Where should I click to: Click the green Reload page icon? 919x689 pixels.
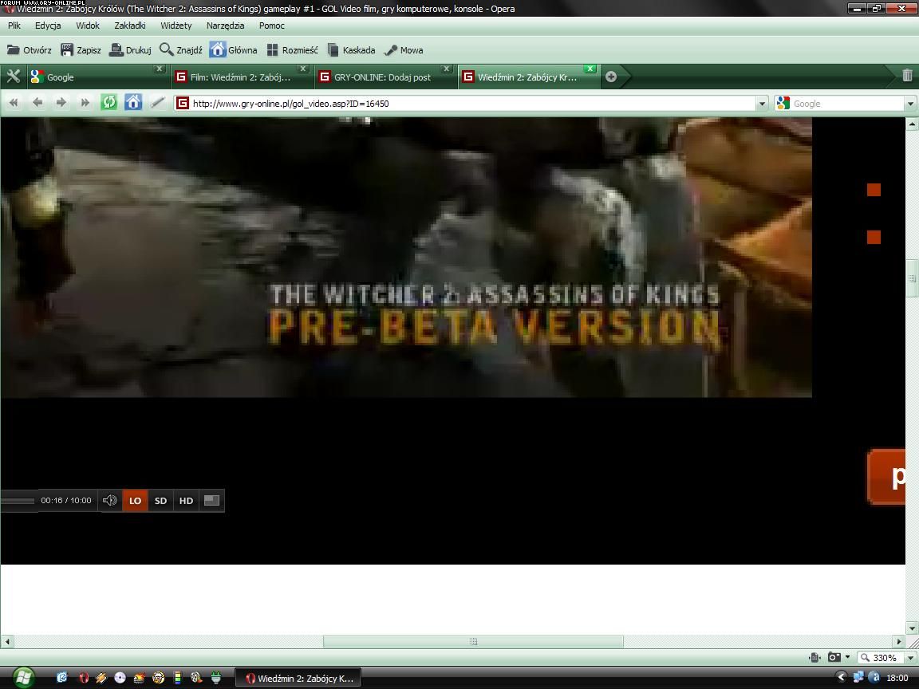(x=108, y=102)
